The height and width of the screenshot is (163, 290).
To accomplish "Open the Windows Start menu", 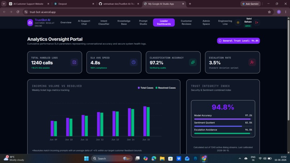I will [86, 159].
